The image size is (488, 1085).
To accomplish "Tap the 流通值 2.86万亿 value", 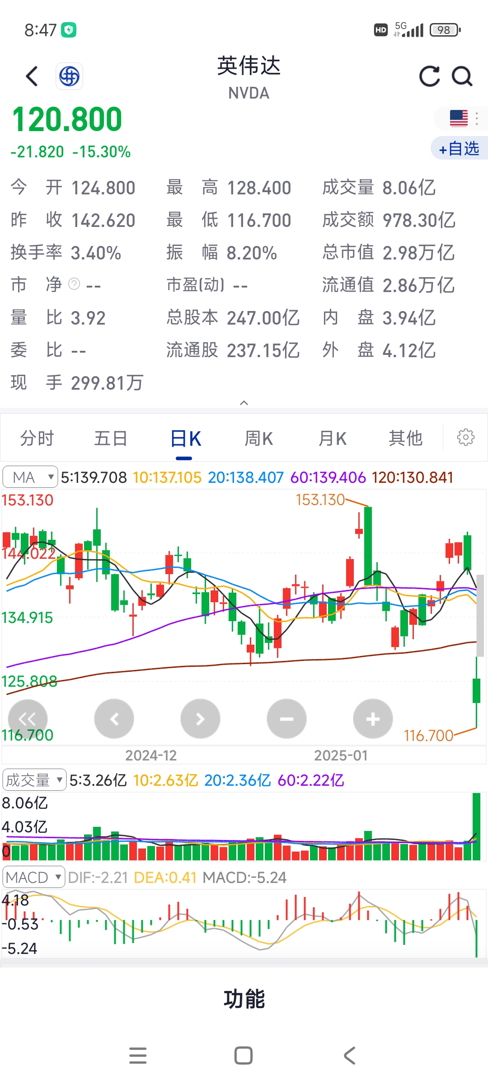I will coord(418,286).
